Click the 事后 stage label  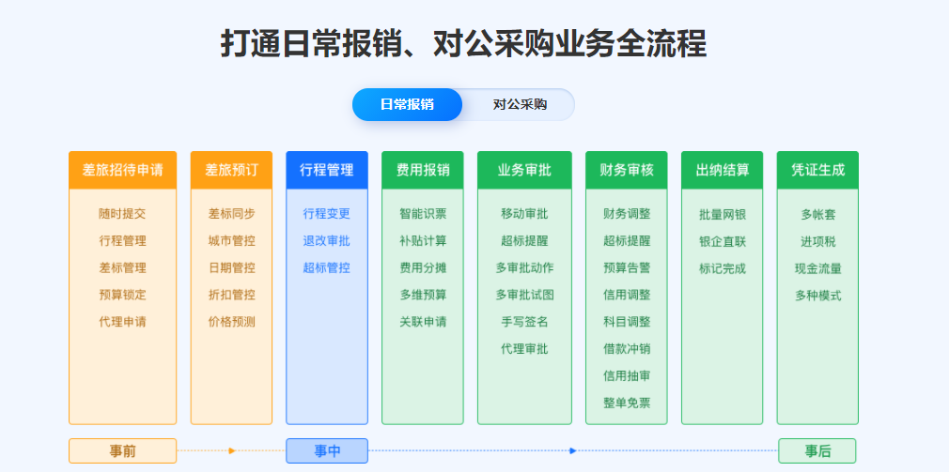(x=817, y=451)
